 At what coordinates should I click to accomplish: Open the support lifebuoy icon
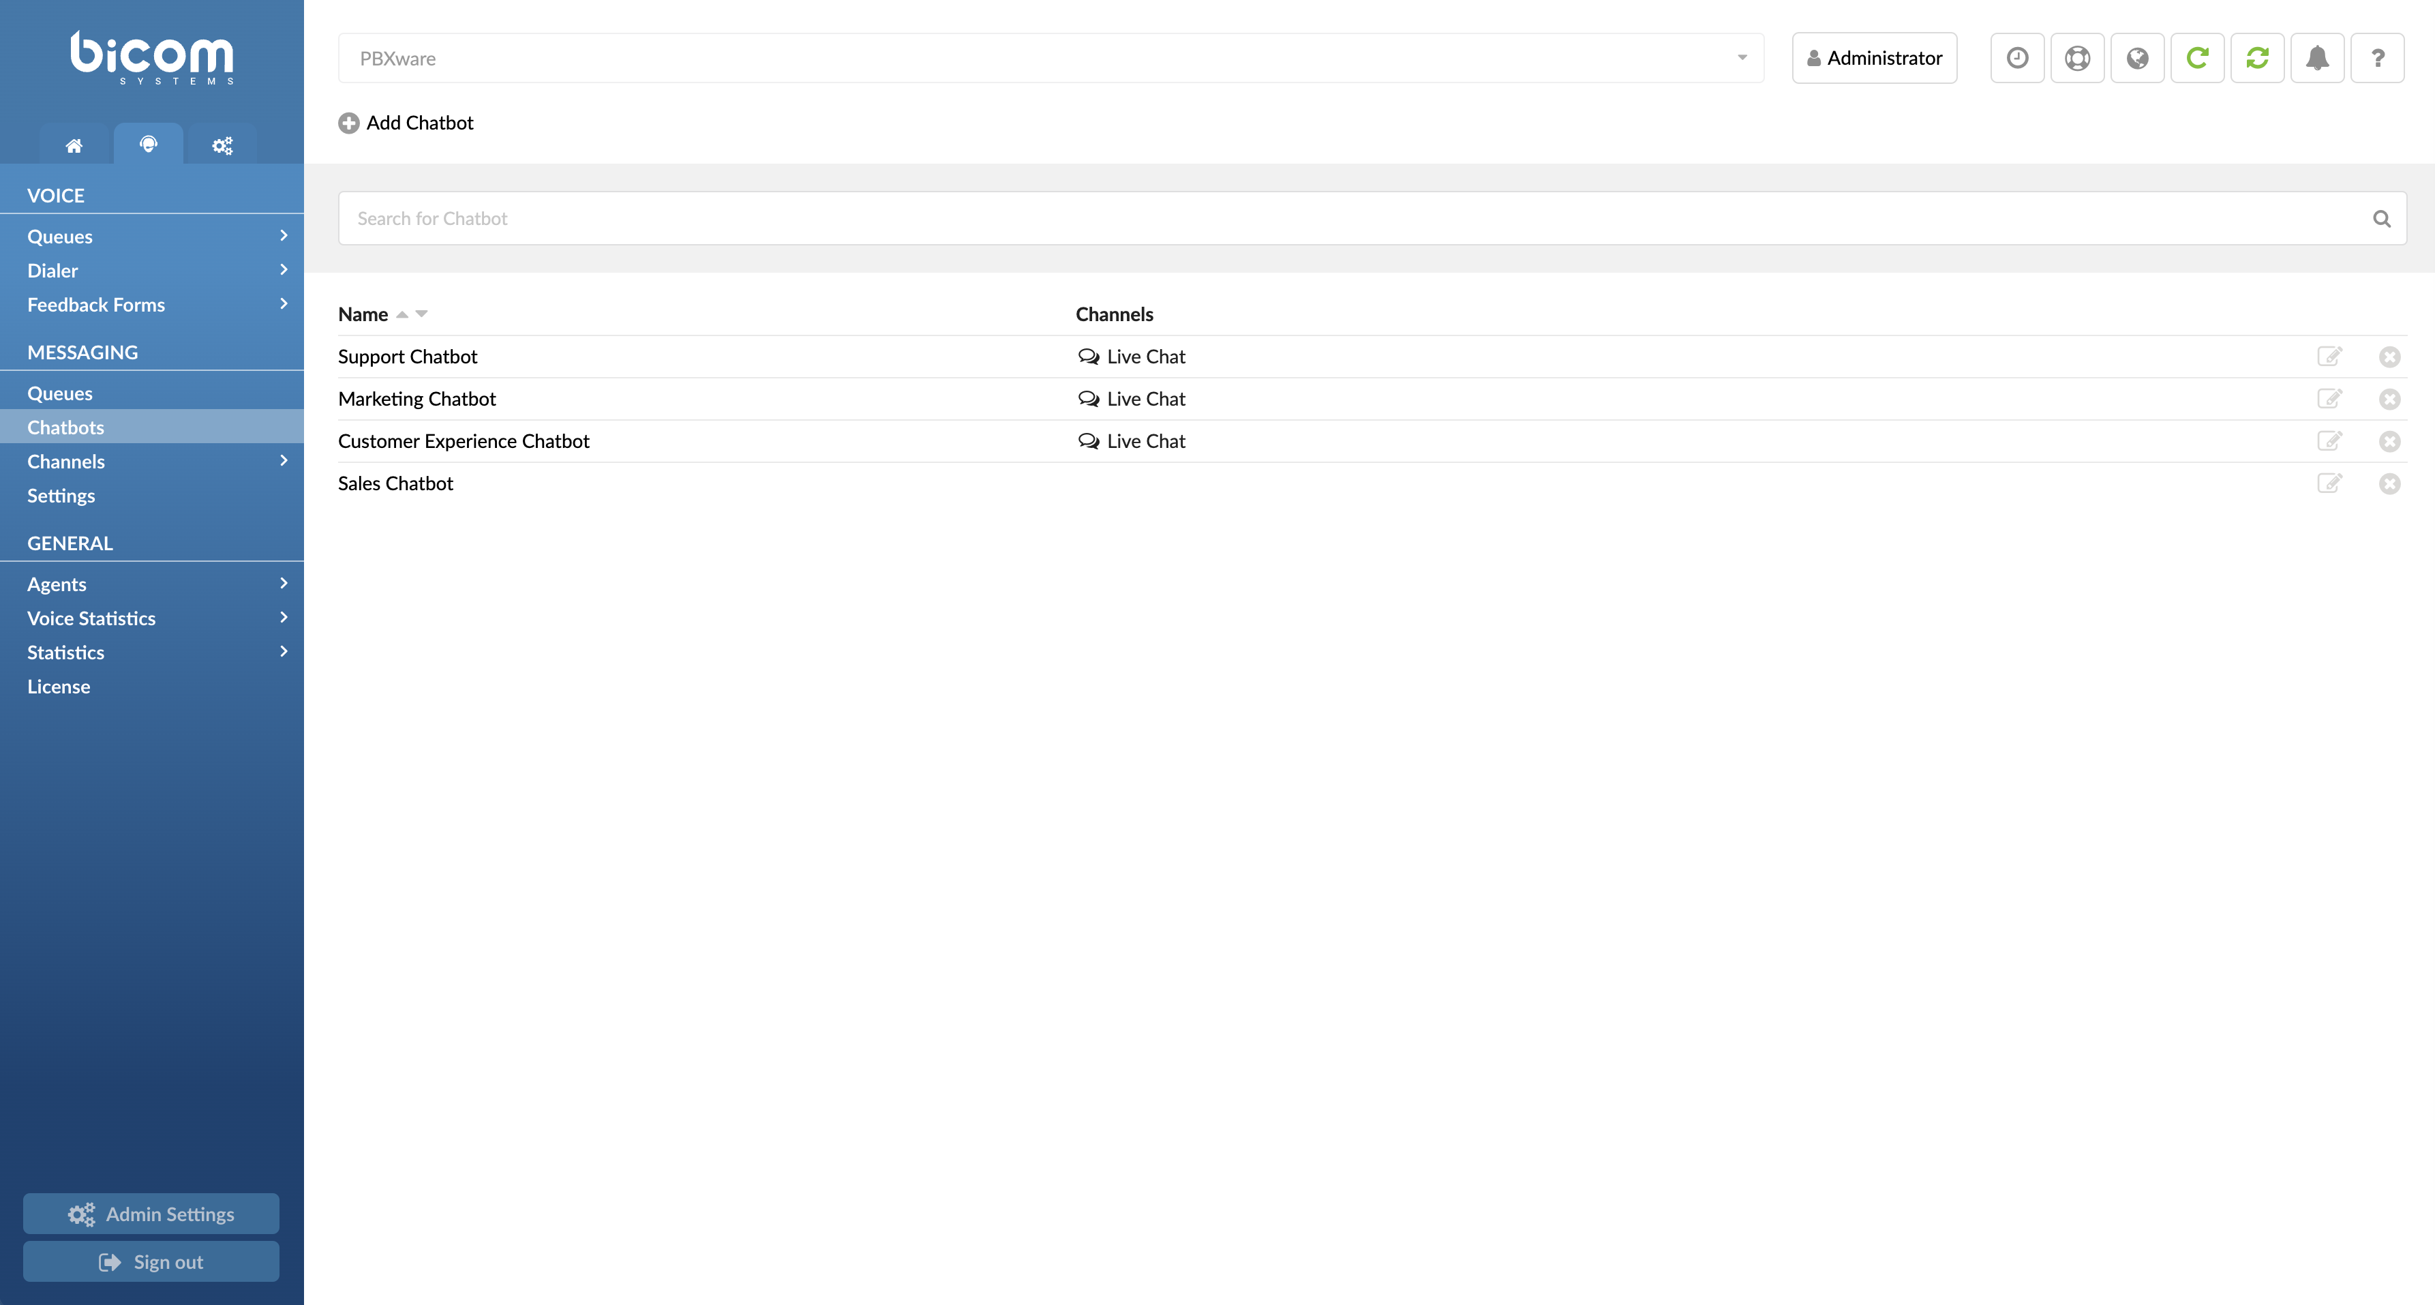tap(2076, 59)
